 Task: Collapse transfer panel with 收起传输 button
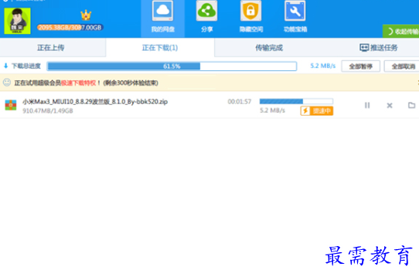(400, 32)
